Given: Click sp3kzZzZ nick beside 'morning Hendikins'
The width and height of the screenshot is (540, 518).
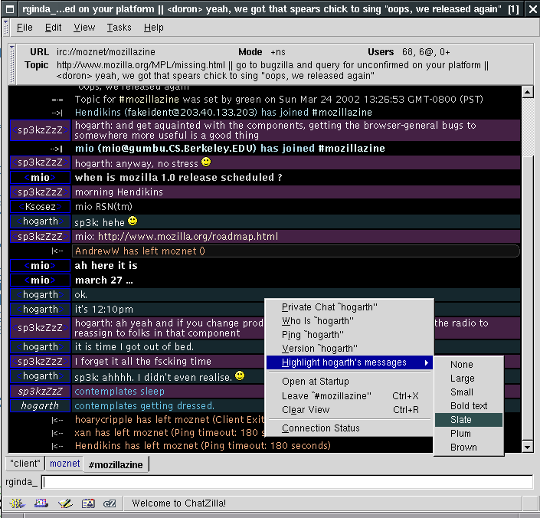Looking at the screenshot, I should [x=41, y=192].
